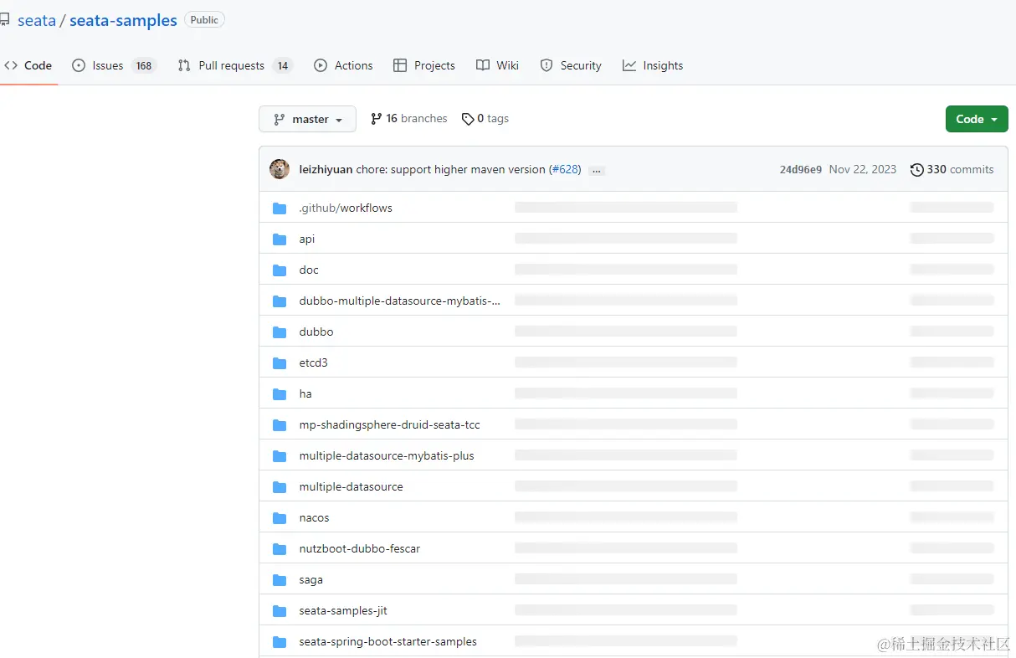Click the folder icon beside multiple-datasource

[x=280, y=487]
